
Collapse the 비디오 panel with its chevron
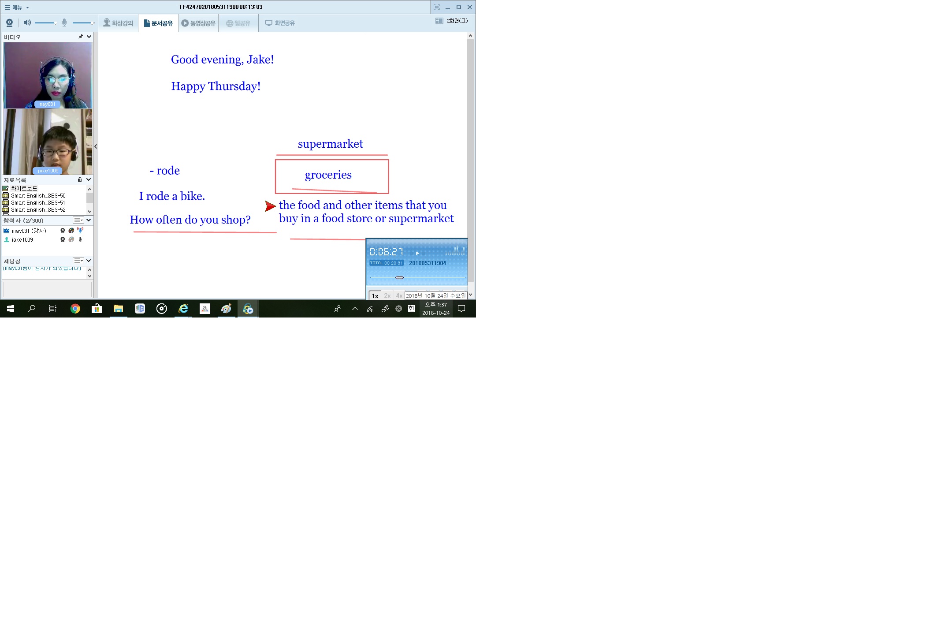(89, 37)
